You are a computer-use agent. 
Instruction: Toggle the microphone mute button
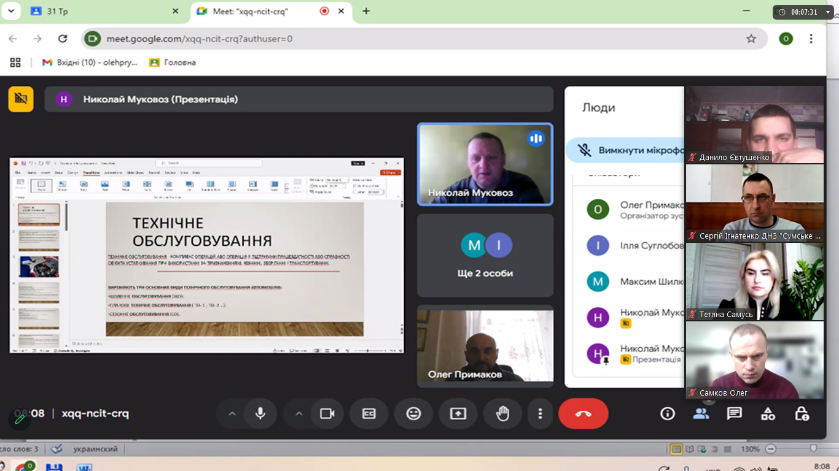tap(260, 413)
